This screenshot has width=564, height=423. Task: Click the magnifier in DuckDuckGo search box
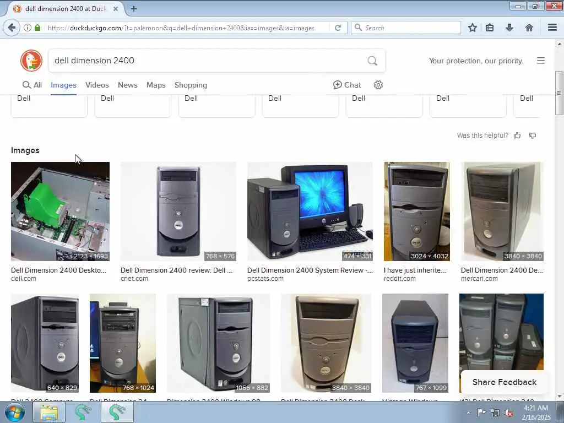[372, 61]
